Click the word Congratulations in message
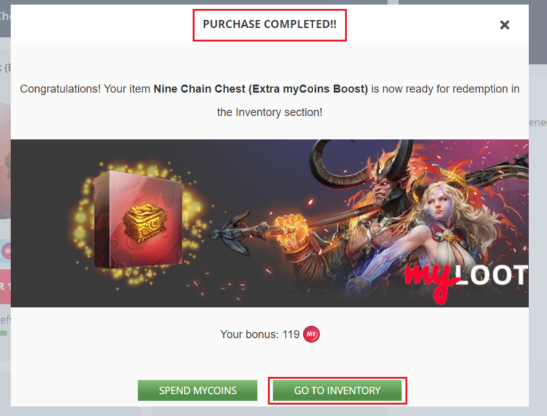This screenshot has width=547, height=416. click(60, 89)
